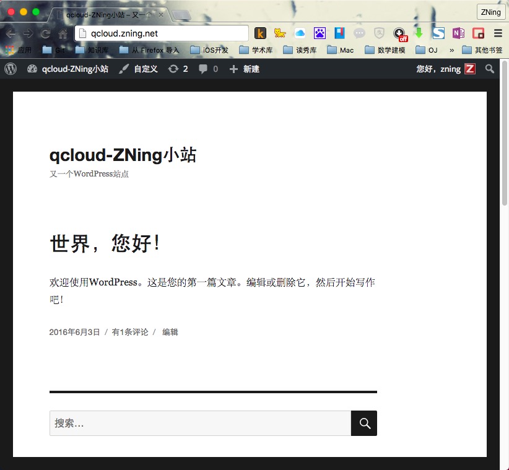
Task: Expand the bookmarks overflow chevron
Action: click(451, 50)
